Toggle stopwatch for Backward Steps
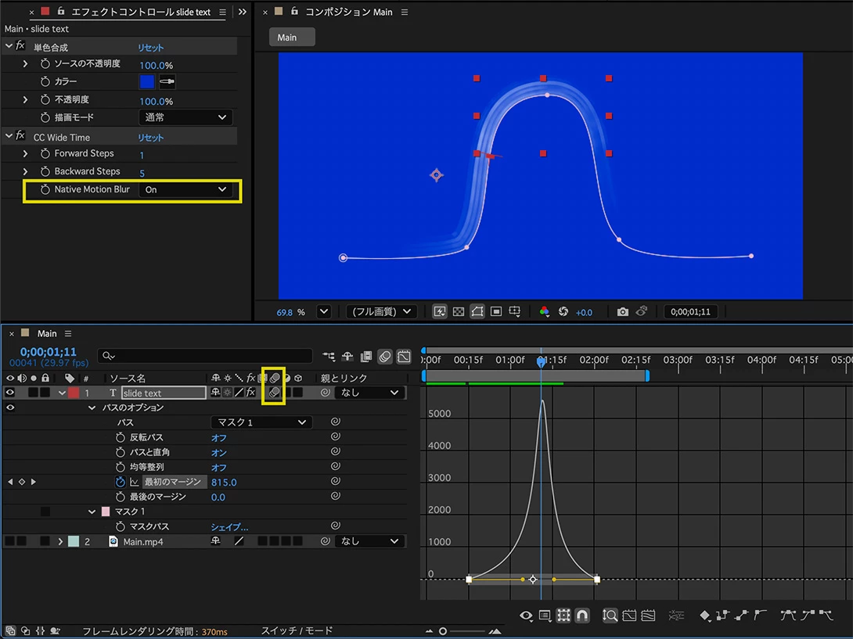Image resolution: width=853 pixels, height=639 pixels. tap(45, 171)
